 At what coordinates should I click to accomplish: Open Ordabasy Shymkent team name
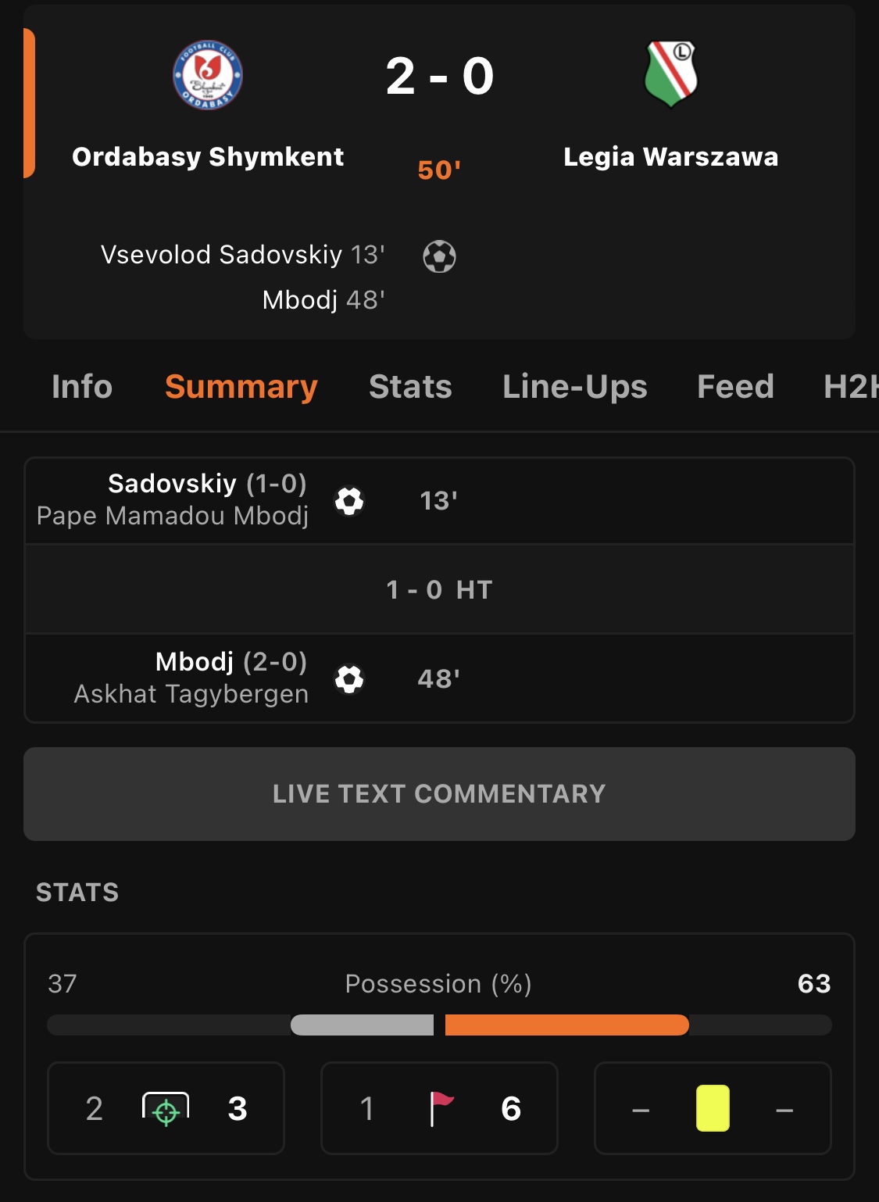pyautogui.click(x=208, y=157)
